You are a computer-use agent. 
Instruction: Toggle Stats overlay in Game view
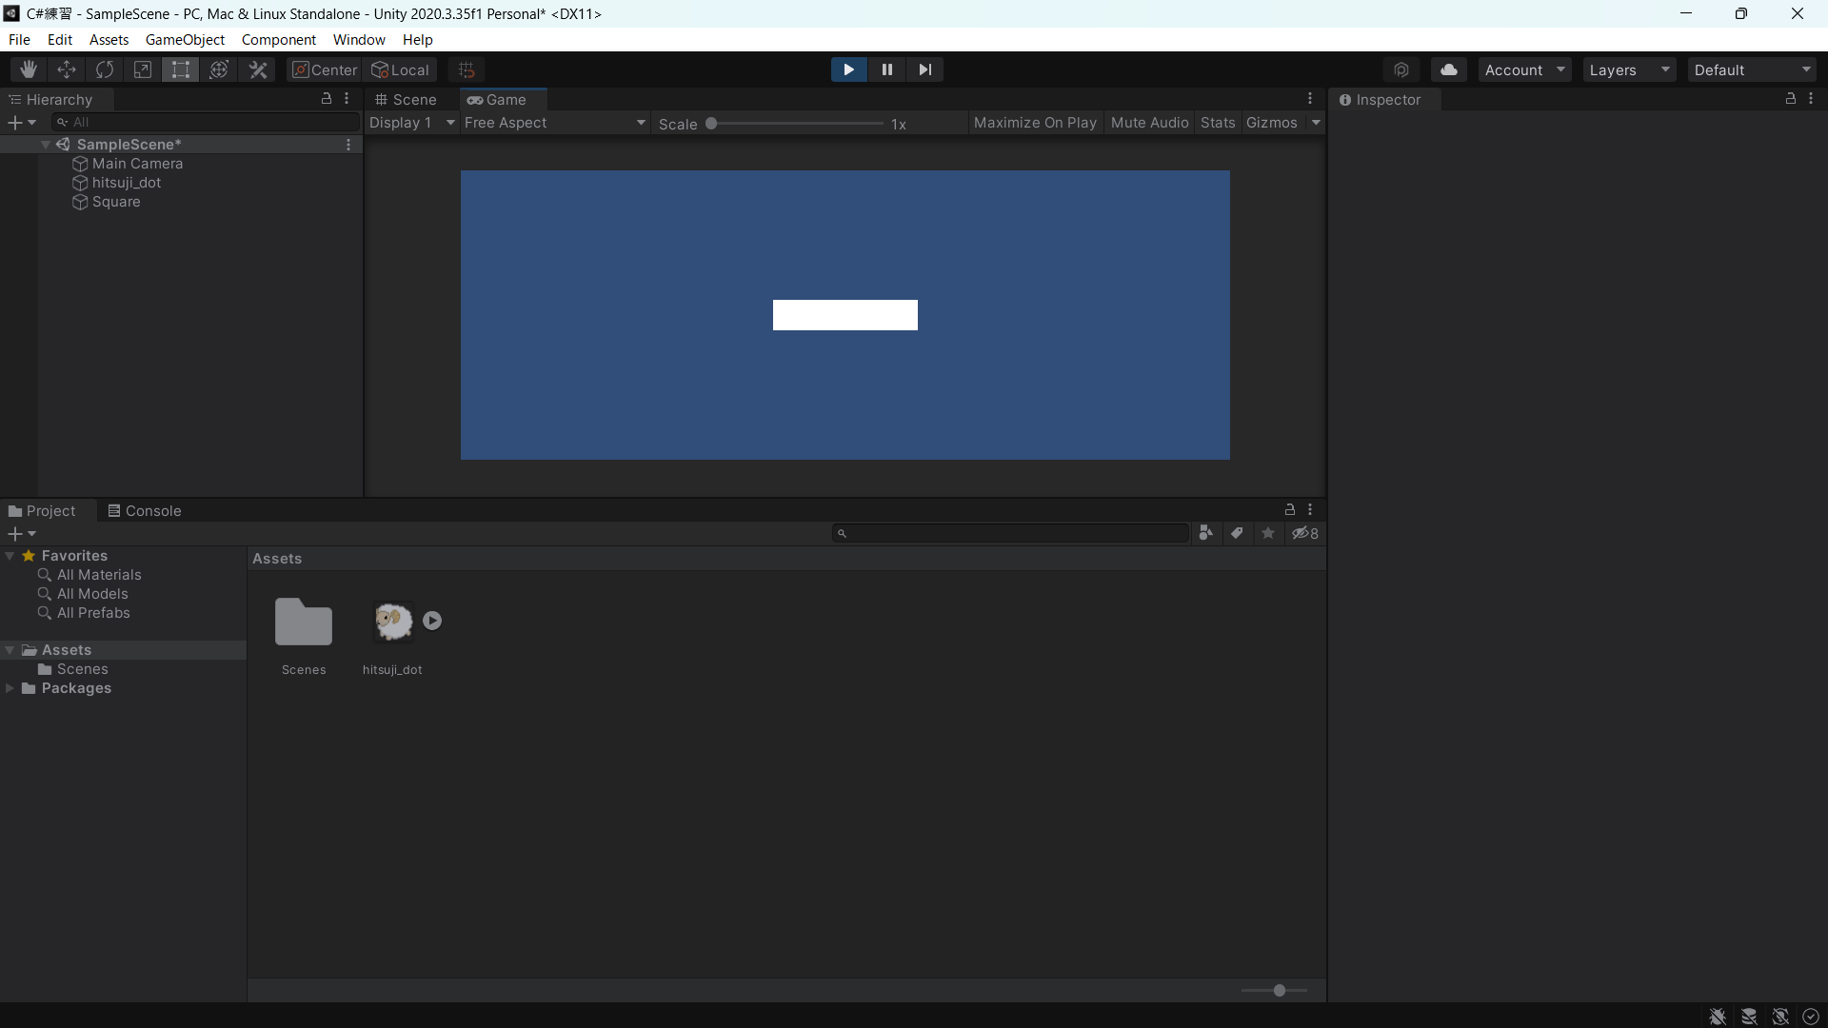(1217, 122)
